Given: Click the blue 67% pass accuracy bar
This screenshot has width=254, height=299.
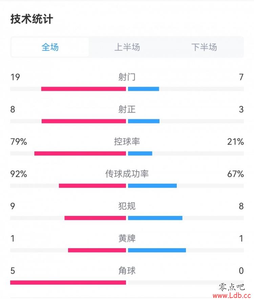Looking at the screenshot, I should [152, 185].
